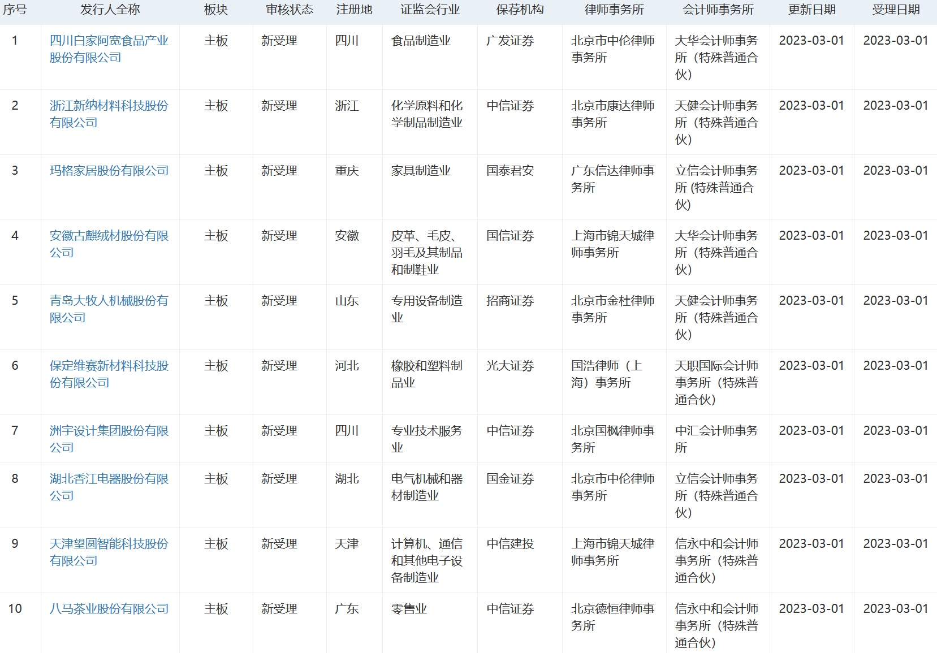Open 四川白家阿宽食品产业股份有限公司 issuer link
This screenshot has height=653, width=937.
click(109, 49)
